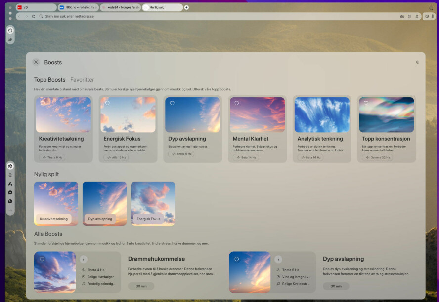The image size is (439, 302).
Task: Click the smiley feedback icon in Boosts
Action: (417, 62)
